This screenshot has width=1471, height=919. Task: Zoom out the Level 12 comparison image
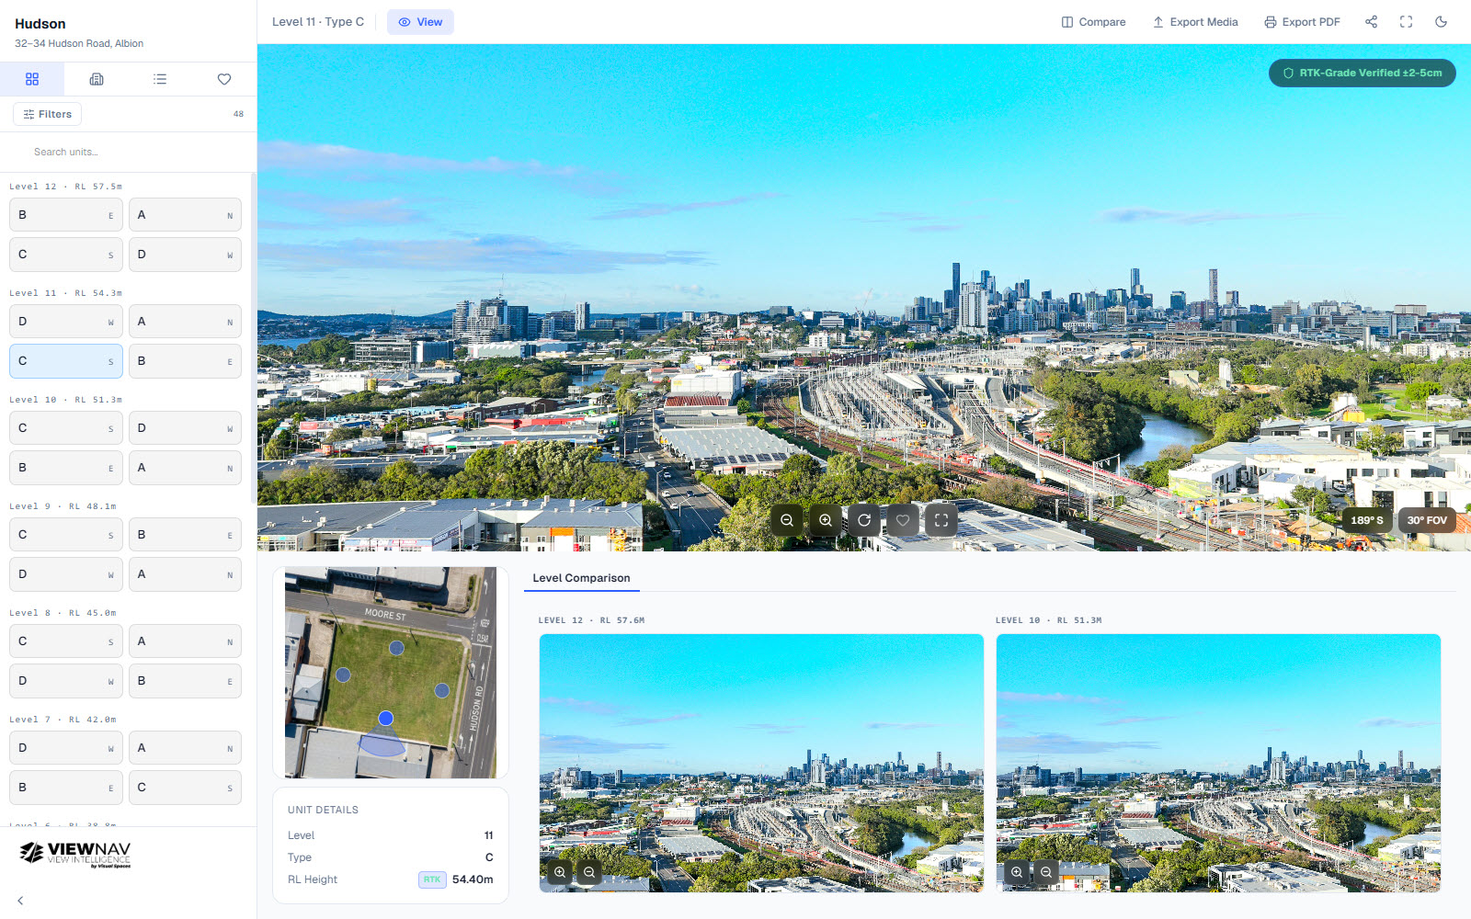click(x=589, y=872)
